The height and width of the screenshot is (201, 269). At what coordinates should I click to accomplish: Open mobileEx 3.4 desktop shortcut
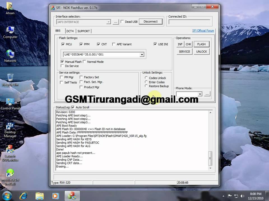click(10, 177)
